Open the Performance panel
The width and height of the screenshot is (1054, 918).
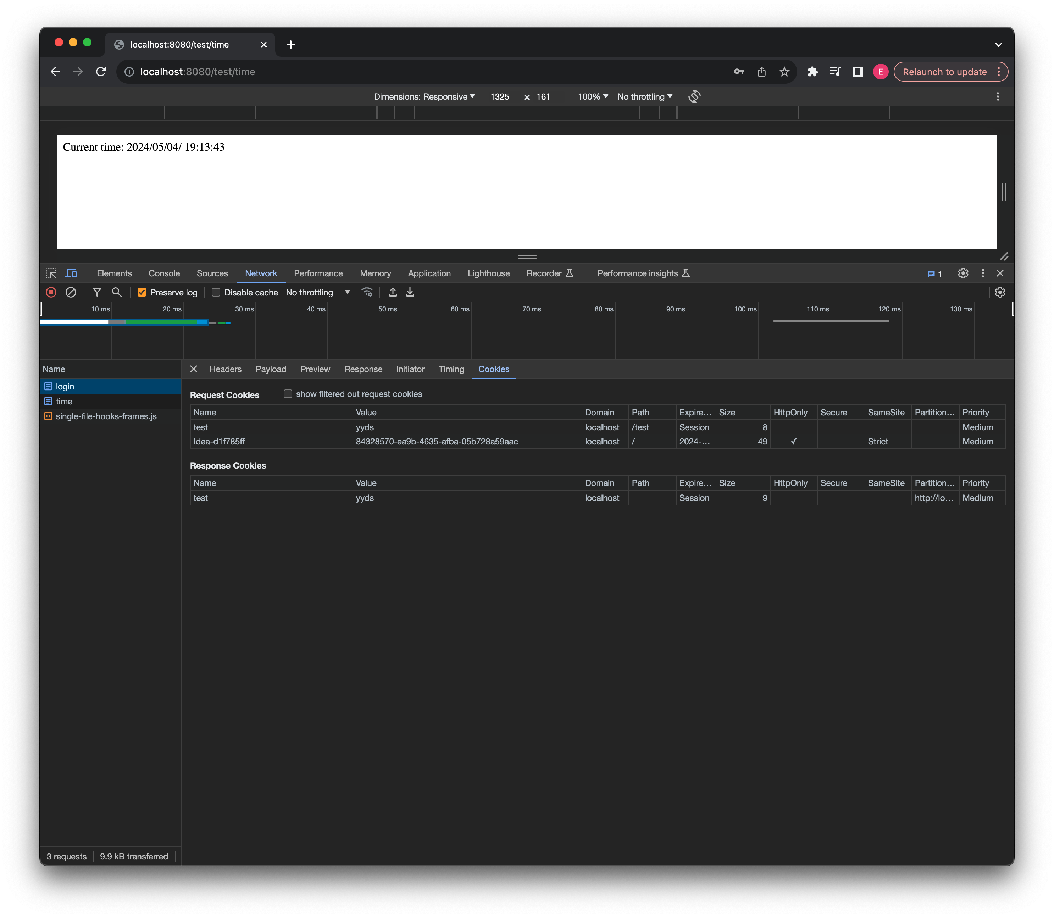(x=318, y=273)
